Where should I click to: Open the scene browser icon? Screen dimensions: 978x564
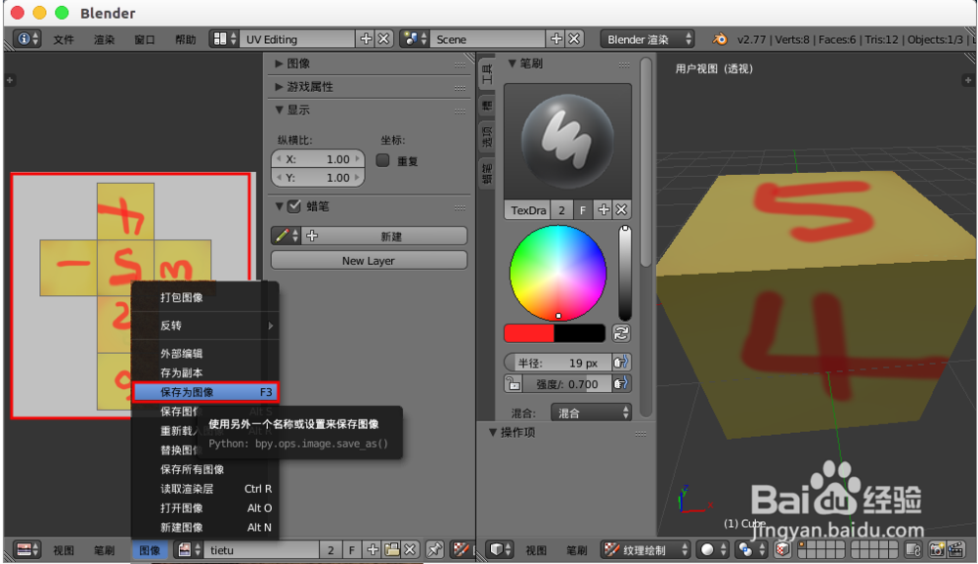(x=414, y=39)
